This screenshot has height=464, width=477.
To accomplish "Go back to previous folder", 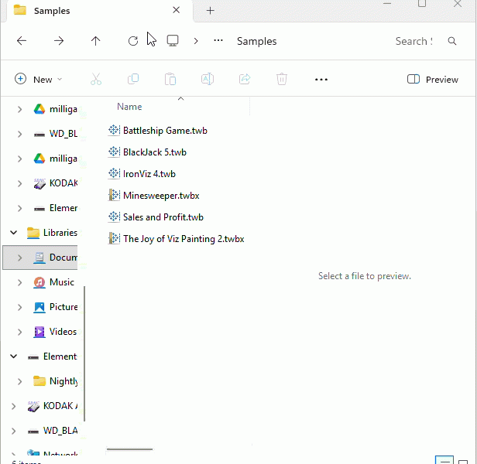I will [22, 41].
